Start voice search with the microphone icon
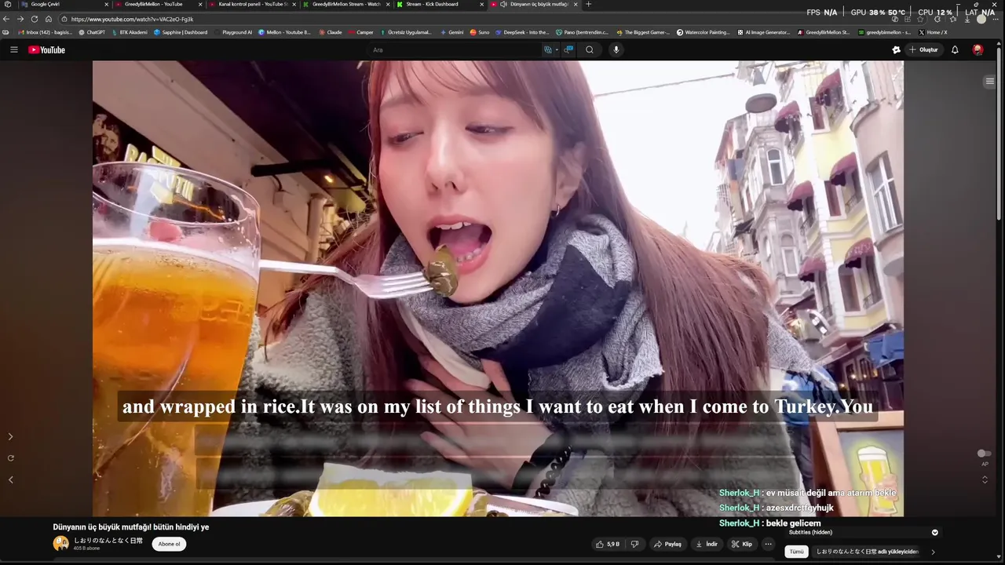The height and width of the screenshot is (565, 1005). pyautogui.click(x=616, y=49)
